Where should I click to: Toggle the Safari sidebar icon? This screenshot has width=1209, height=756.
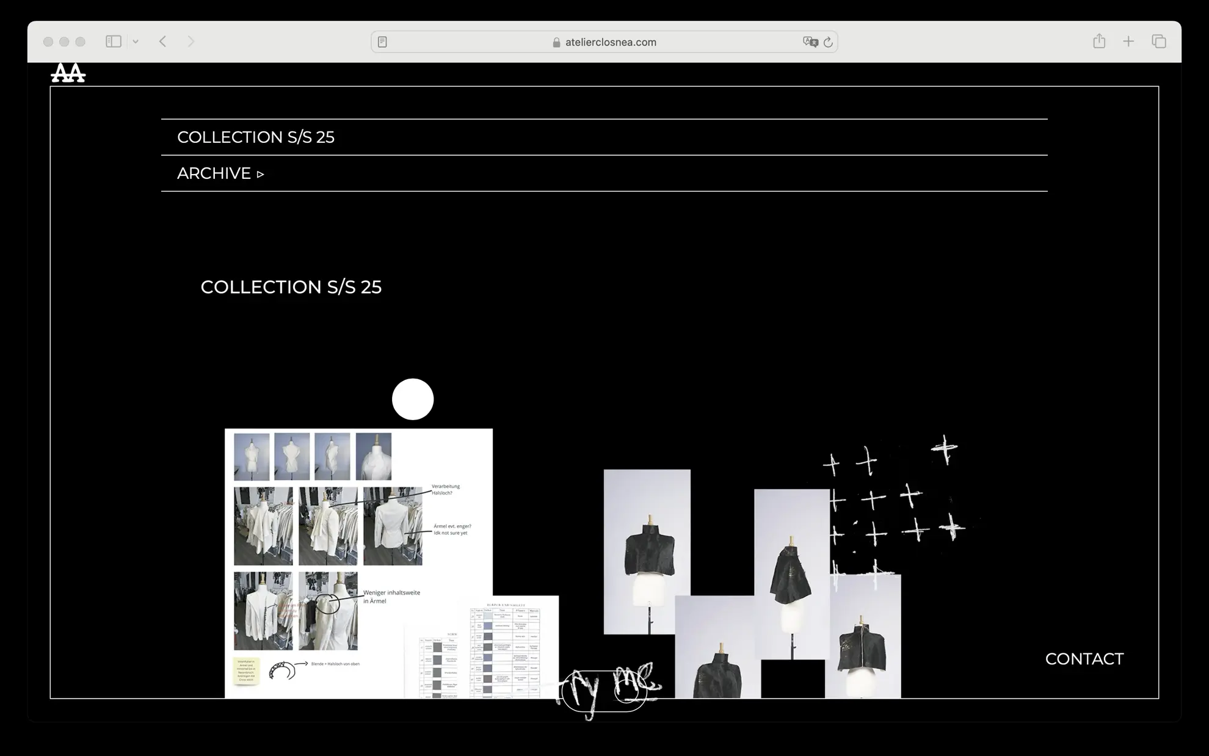point(114,42)
